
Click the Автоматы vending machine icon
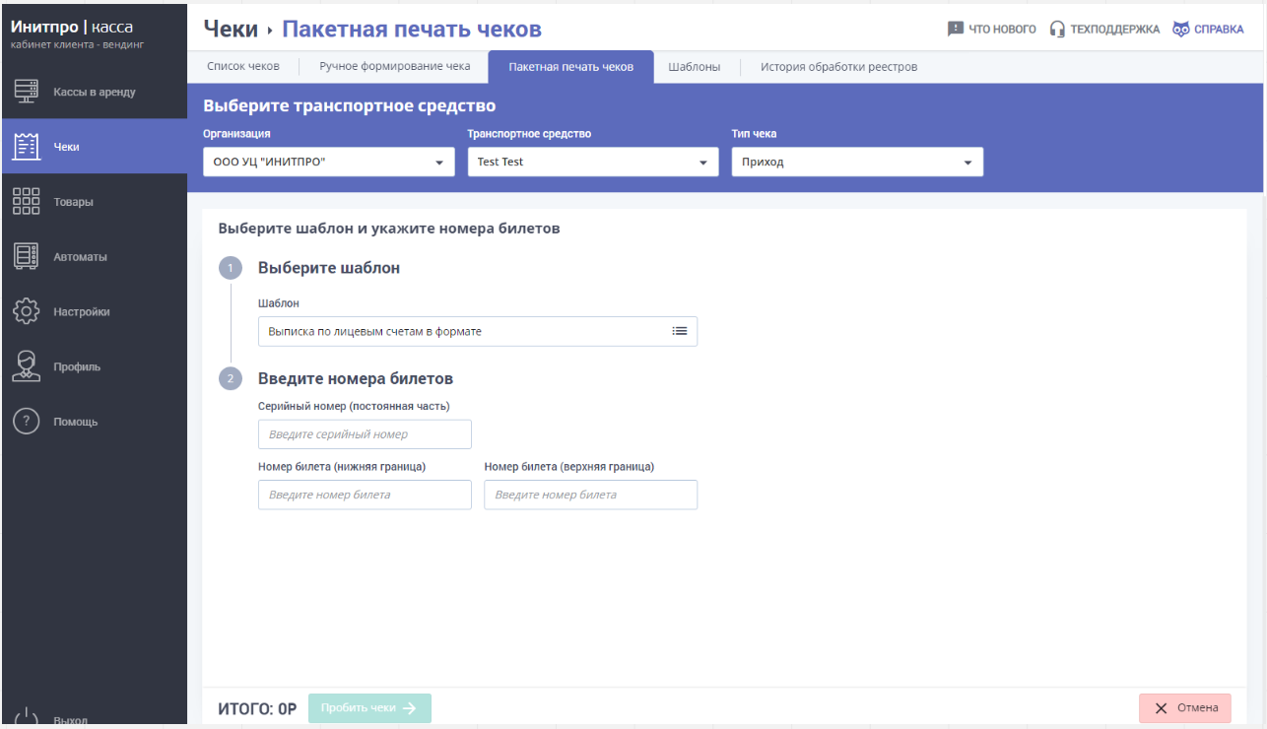(26, 256)
